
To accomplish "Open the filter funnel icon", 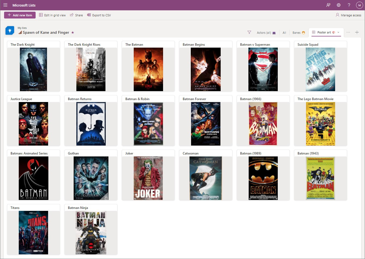I will 249,32.
